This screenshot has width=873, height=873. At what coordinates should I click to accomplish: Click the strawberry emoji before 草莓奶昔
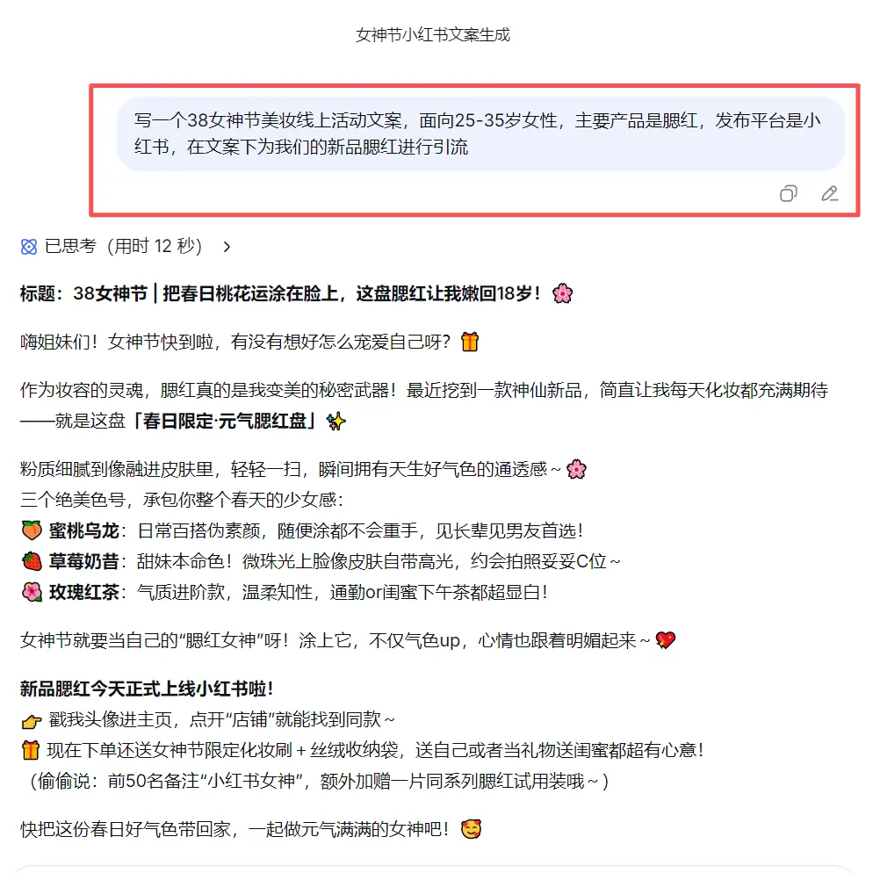32,561
